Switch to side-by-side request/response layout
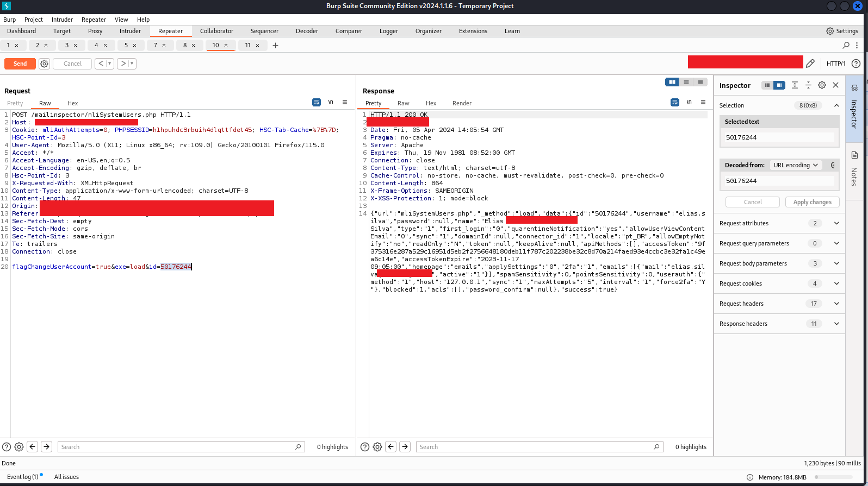The image size is (868, 486). pyautogui.click(x=672, y=82)
